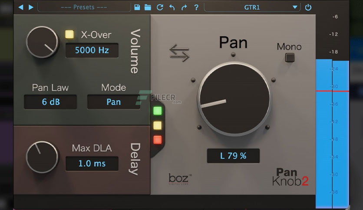Screen dimensions: 363x210
Task: Edit the 5000 Hz crossover value field
Action: pos(92,50)
